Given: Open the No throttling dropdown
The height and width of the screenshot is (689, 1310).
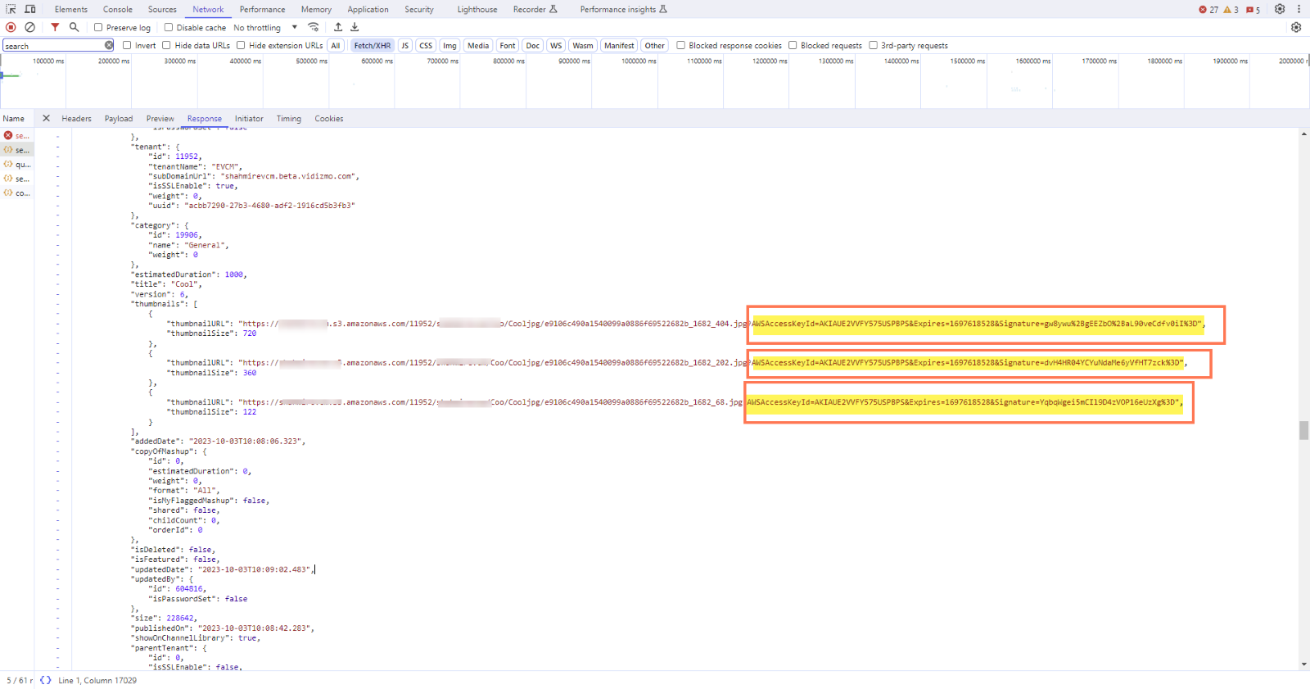Looking at the screenshot, I should click(265, 27).
